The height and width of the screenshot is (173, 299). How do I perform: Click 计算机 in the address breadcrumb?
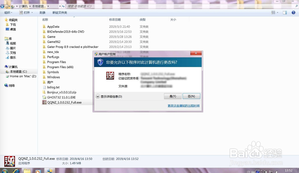point(23,6)
